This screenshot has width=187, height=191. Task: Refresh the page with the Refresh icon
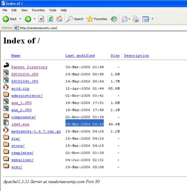pyautogui.click(x=50, y=19)
